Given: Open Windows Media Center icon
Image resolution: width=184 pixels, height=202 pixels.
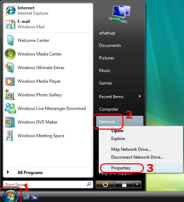Looking at the screenshot, I should coord(10,54).
